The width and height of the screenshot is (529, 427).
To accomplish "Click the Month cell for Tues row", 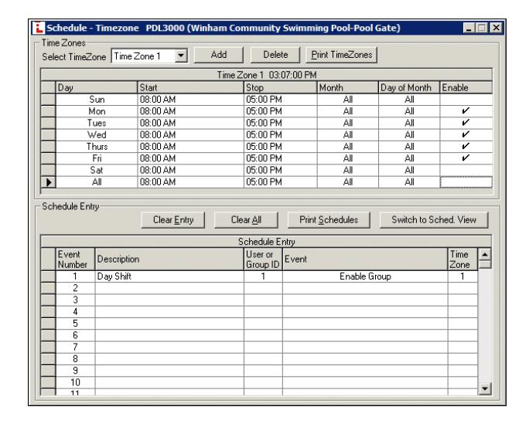I will coord(348,123).
